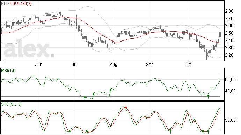Click the 50,00 stochastic axis value
The height and width of the screenshot is (135, 241).
coord(230,120)
